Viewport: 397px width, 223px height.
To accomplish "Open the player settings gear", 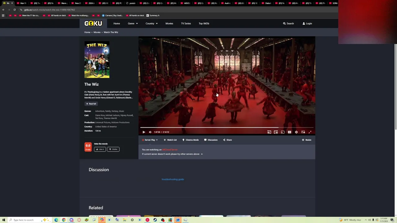I will click(x=296, y=132).
